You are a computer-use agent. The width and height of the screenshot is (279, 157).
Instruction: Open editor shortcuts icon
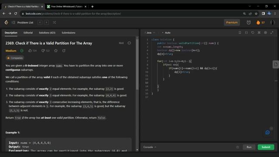259,33
